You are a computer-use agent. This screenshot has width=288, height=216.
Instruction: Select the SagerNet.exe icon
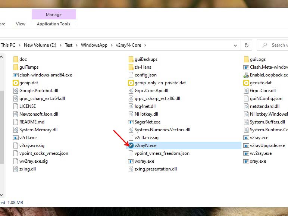pos(131,122)
